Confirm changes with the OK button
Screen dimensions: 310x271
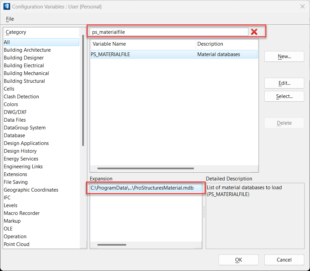(239, 260)
